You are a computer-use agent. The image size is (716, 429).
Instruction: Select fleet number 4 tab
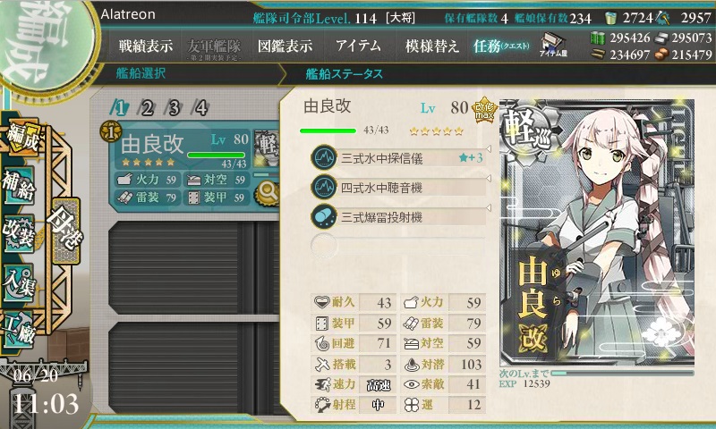click(x=201, y=108)
